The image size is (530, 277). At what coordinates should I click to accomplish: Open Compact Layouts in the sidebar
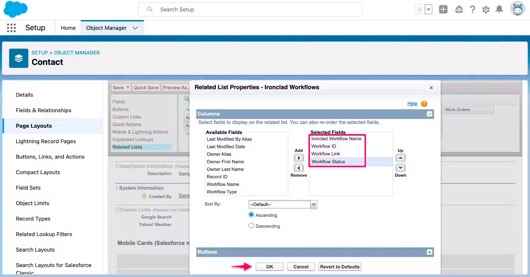coord(38,172)
